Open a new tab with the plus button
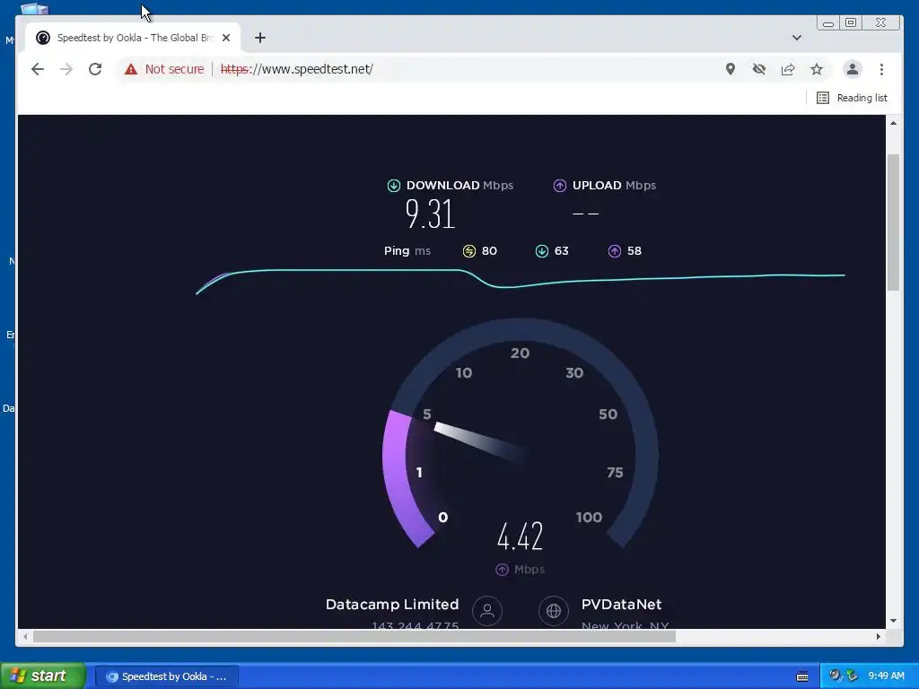Image resolution: width=919 pixels, height=689 pixels. click(260, 38)
